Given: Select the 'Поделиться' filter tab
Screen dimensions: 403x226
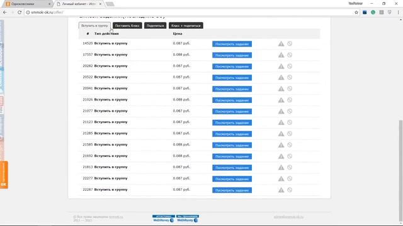Looking at the screenshot, I should 156,26.
